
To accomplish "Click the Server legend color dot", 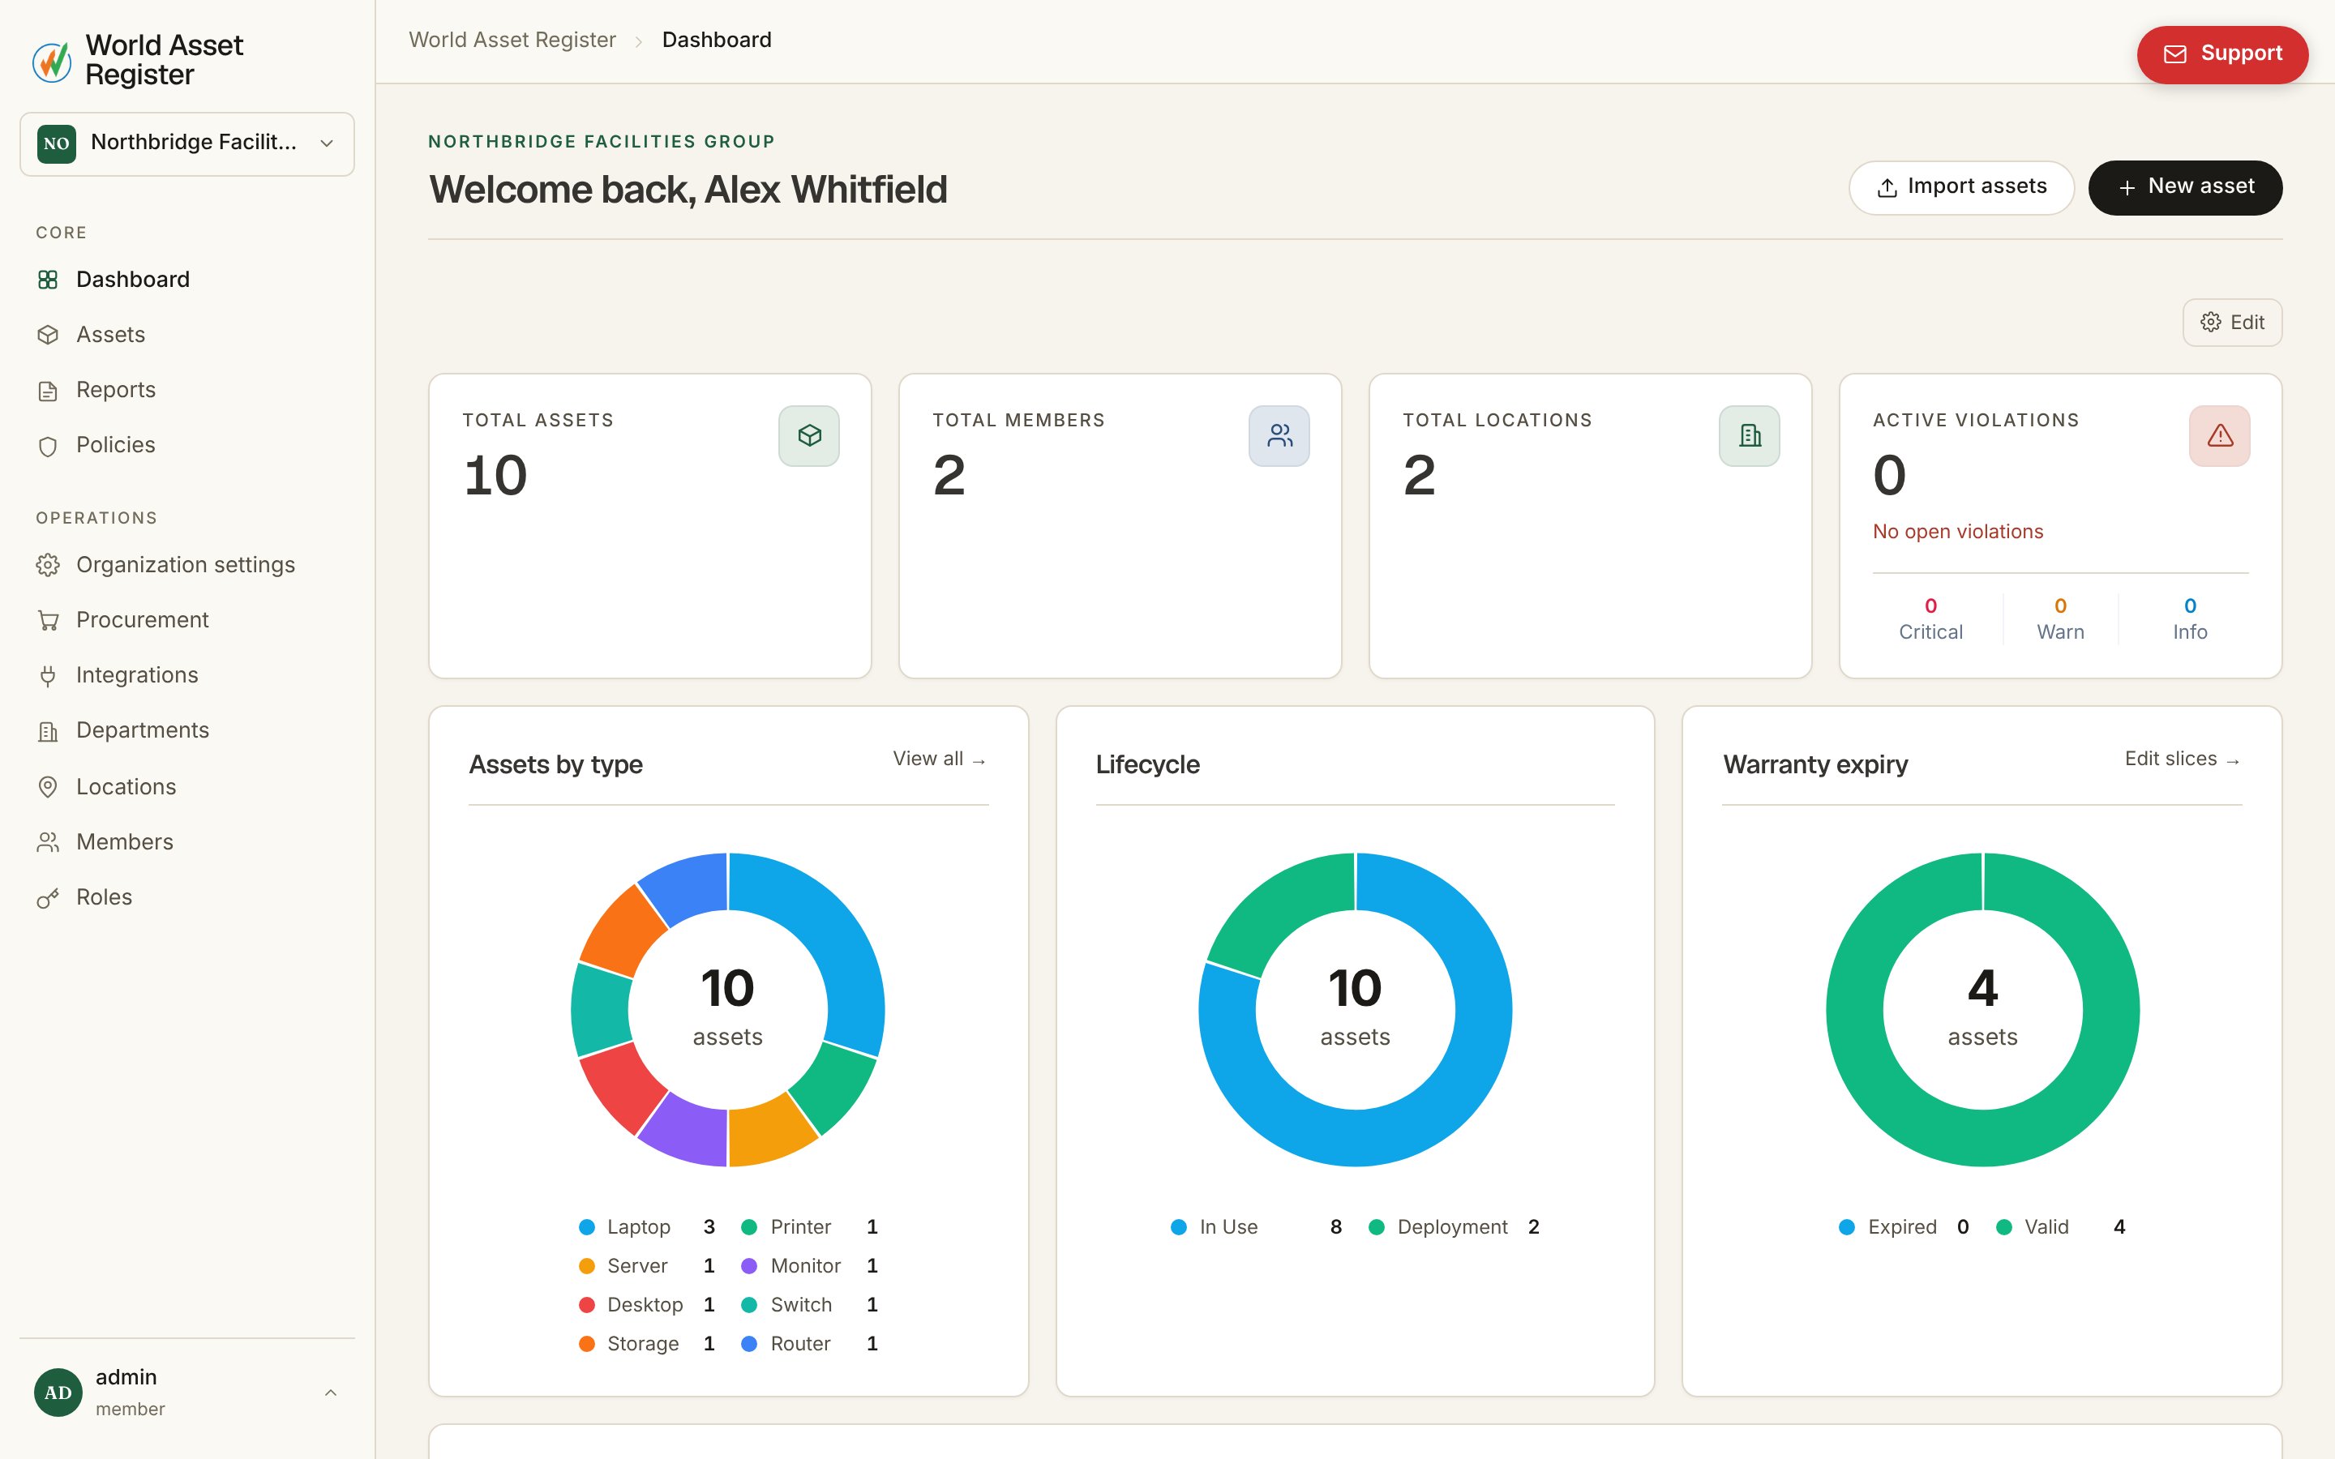I will tap(587, 1266).
